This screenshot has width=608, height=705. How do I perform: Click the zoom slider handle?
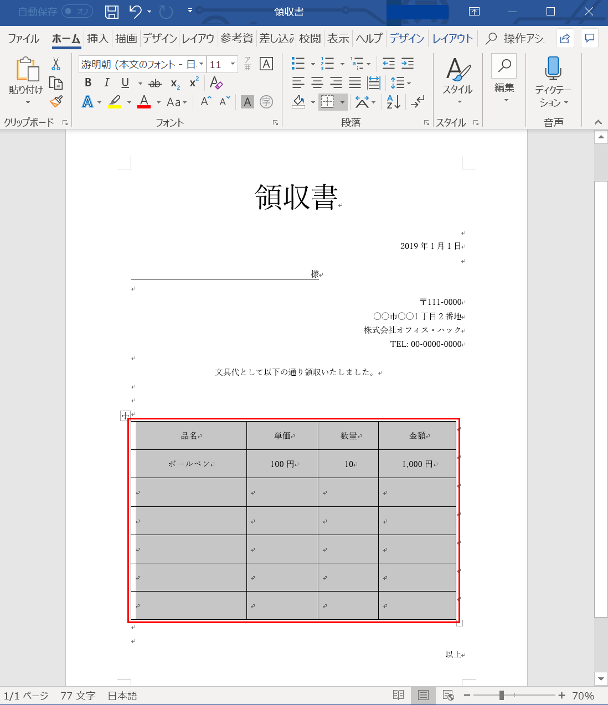[x=502, y=696]
